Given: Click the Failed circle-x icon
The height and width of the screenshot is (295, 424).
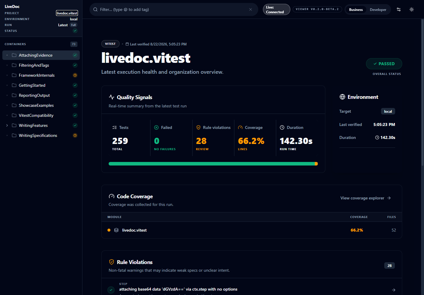Looking at the screenshot, I should (156, 127).
